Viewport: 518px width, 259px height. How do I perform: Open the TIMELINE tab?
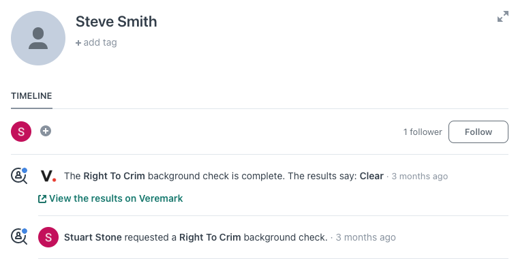click(x=31, y=96)
